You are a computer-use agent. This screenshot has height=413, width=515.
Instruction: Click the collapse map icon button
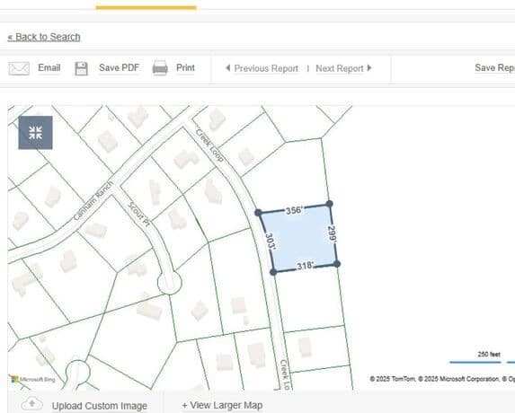(35, 133)
